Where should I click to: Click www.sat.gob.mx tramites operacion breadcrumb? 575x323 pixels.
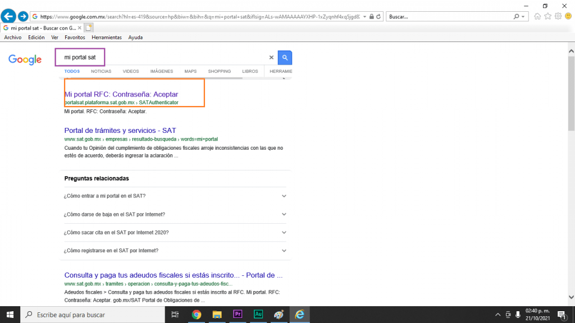click(x=148, y=284)
